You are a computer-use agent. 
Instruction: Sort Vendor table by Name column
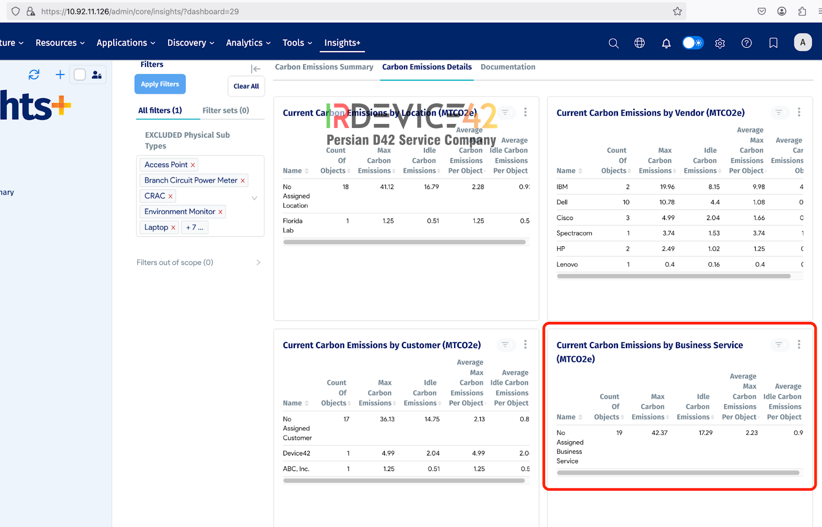pyautogui.click(x=570, y=171)
